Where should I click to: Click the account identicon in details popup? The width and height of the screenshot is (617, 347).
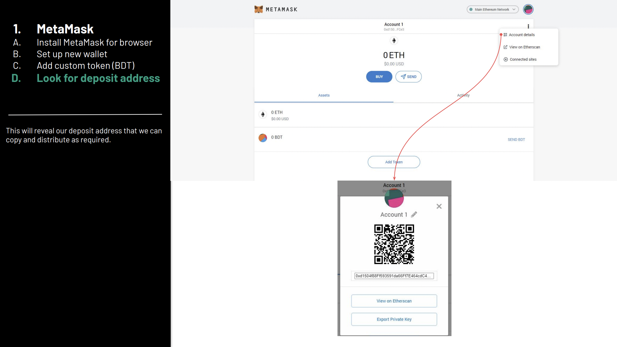[394, 198]
